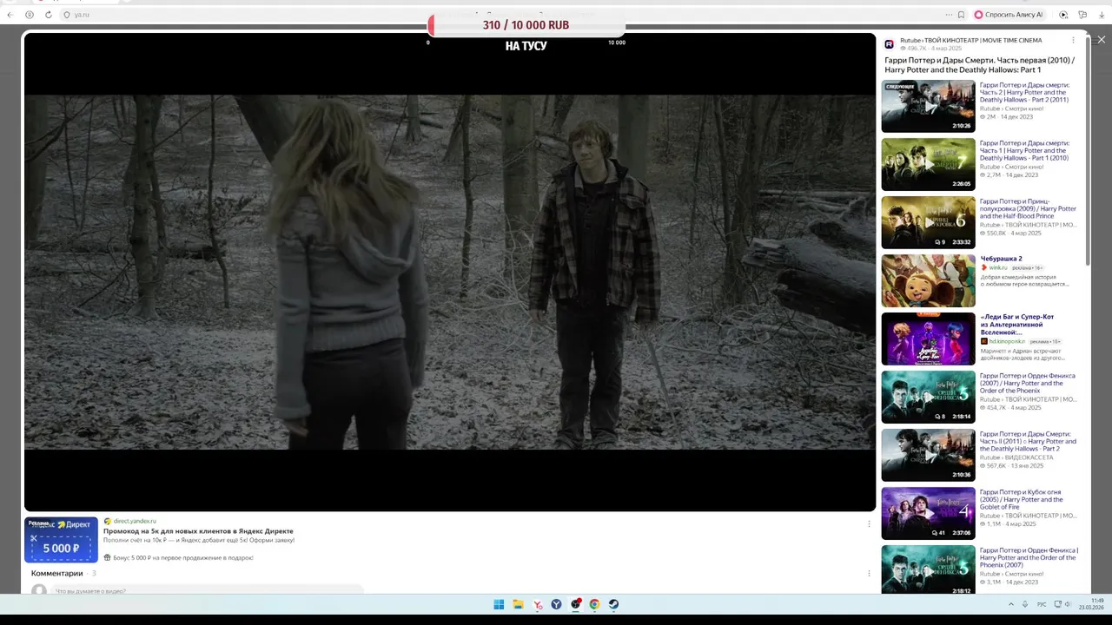Open the three-dots menu next to Комментарии

point(869,574)
